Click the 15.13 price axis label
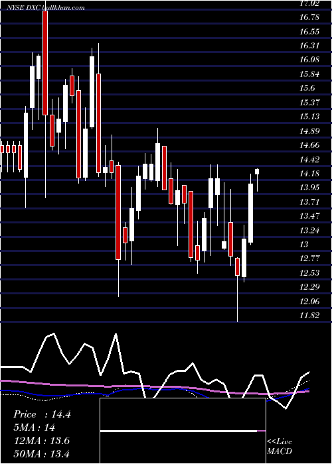Screen dimensions: 332x464 [x=310, y=116]
